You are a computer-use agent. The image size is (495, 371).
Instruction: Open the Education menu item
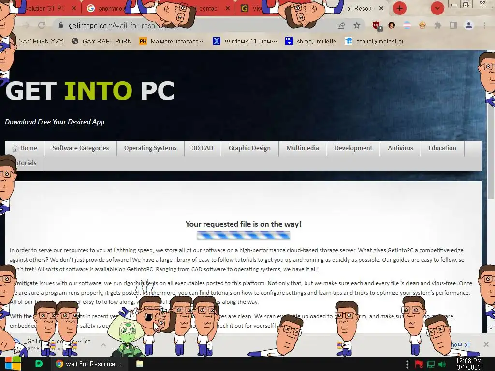(x=442, y=148)
